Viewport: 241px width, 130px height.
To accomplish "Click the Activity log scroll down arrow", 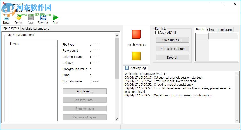I will (x=237, y=121).
